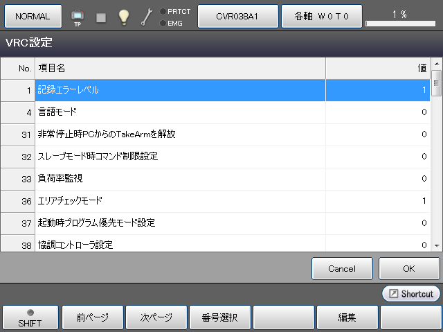Click the PRTCT indicator light
The width and height of the screenshot is (443, 332).
163,11
